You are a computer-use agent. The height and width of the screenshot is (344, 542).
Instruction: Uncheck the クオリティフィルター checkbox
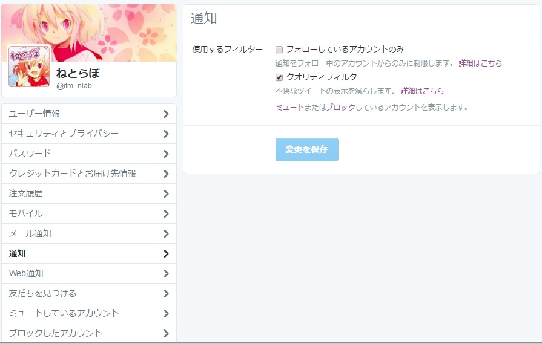[x=279, y=77]
